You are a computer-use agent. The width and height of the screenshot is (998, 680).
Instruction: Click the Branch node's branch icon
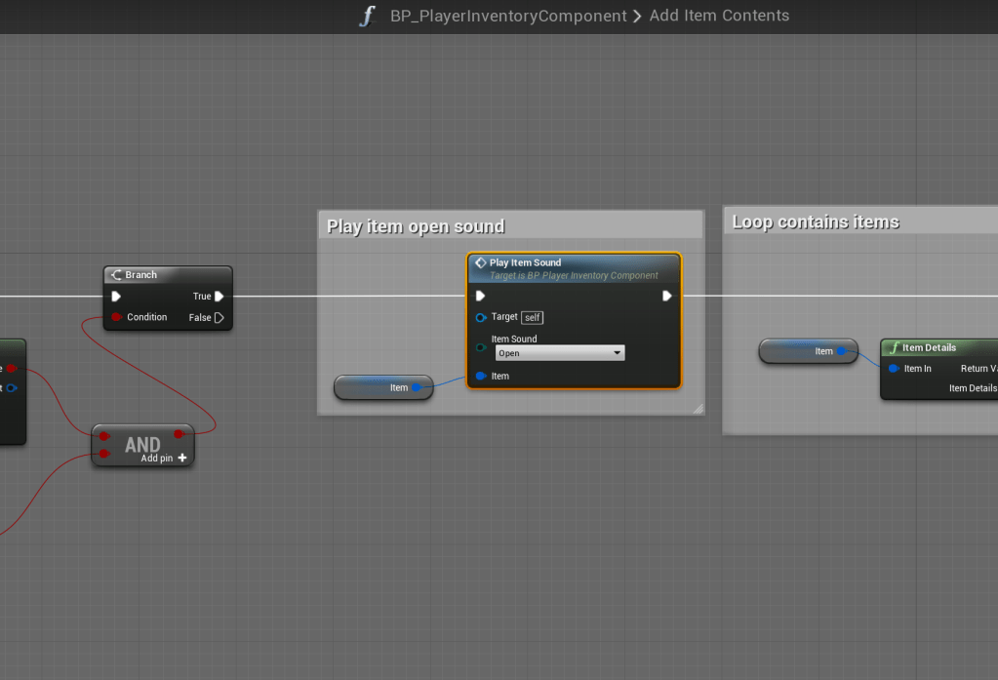[116, 274]
